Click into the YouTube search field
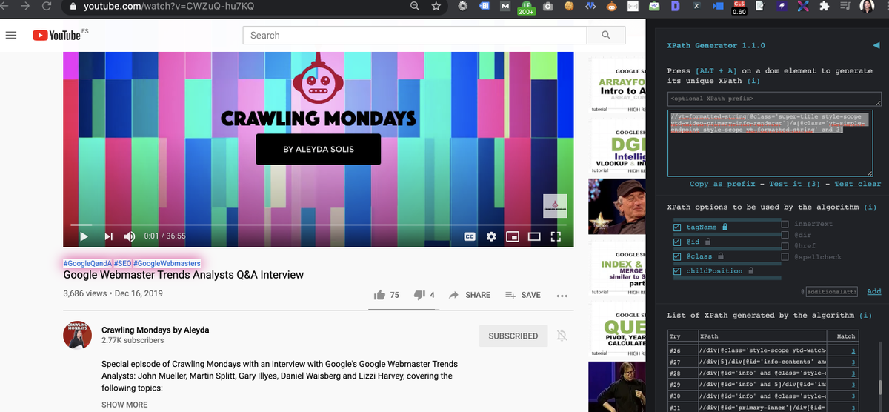This screenshot has width=889, height=412. pyautogui.click(x=415, y=35)
